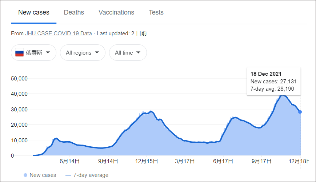Click the 7-day average legend line
The image size is (316, 182).
[x=69, y=175]
